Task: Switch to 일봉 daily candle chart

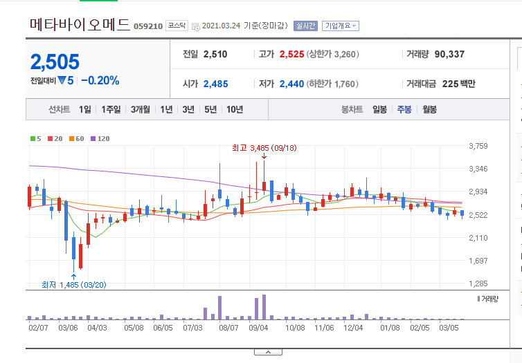Action: (379, 109)
